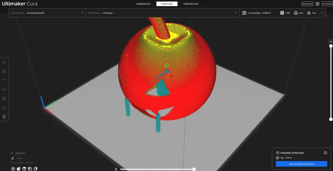Select the Scale tool in left toolbar
The width and height of the screenshot is (333, 171).
pyautogui.click(x=4, y=72)
